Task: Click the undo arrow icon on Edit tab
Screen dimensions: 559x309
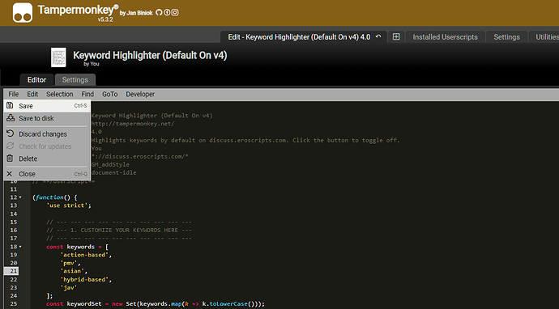Action: tap(378, 36)
